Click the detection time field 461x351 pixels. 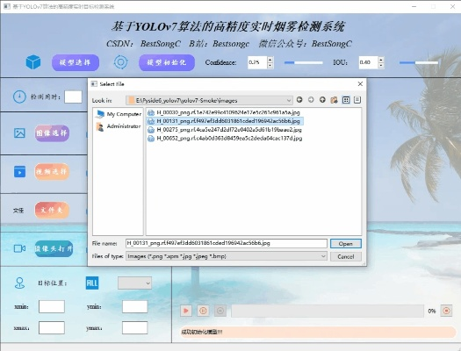pos(73,97)
